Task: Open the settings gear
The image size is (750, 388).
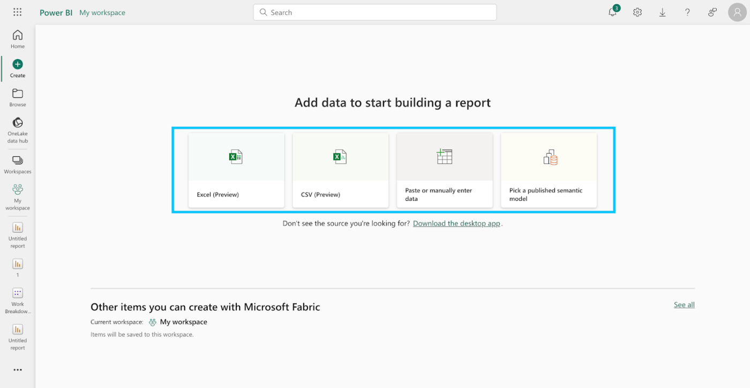Action: [x=637, y=12]
